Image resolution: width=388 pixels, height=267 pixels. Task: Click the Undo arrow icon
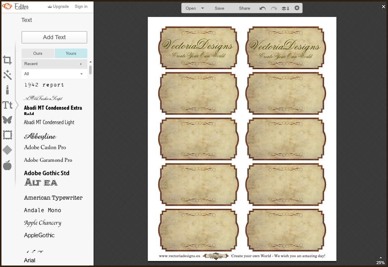tap(262, 8)
